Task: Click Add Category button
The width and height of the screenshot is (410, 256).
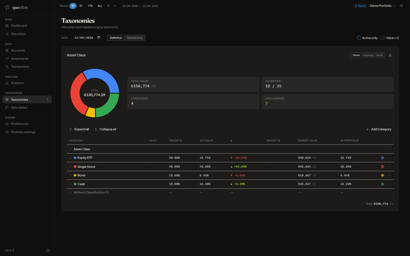Action: (379, 129)
